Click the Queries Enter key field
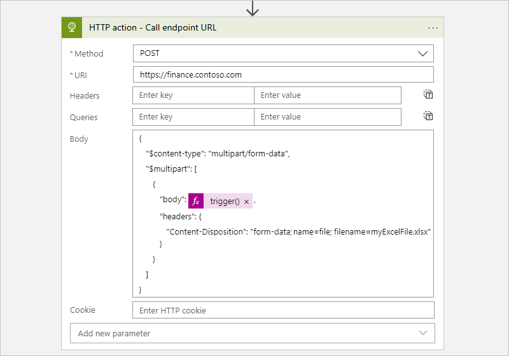Screen dimensions: 509x356 click(x=193, y=117)
